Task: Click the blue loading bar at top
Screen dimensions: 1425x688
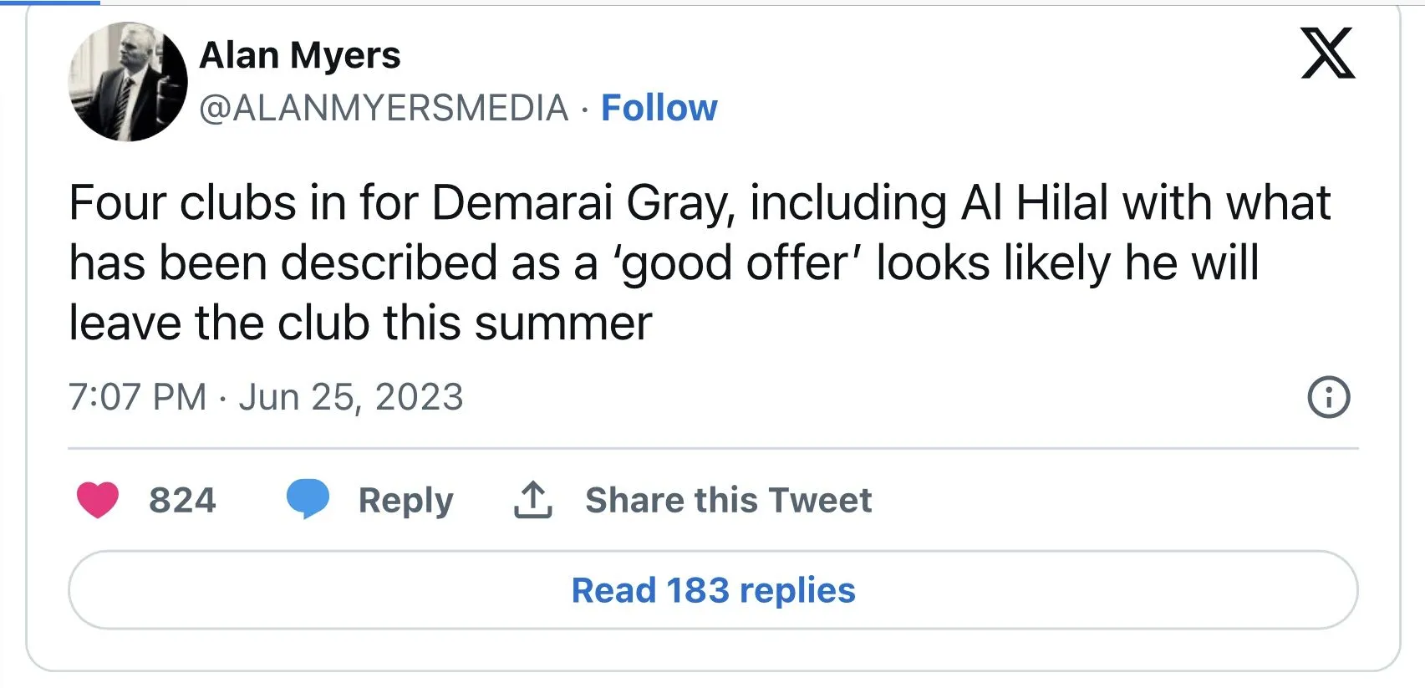Action: click(x=50, y=3)
